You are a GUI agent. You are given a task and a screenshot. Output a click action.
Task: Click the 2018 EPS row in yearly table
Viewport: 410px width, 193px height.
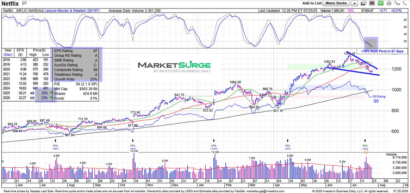26,59
